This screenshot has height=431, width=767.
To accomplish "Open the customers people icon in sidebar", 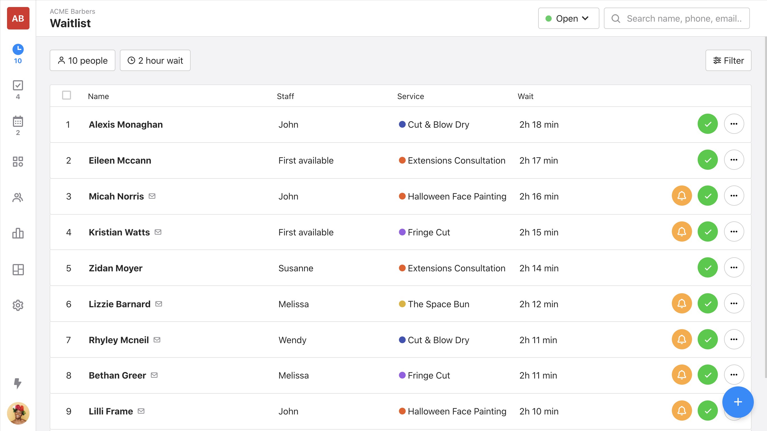I will pos(18,197).
